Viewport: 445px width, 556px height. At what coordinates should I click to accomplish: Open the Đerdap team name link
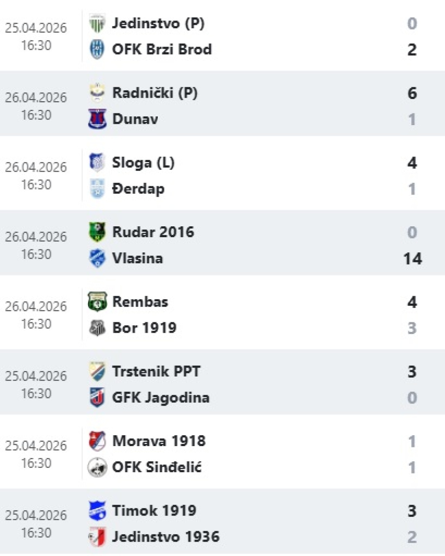[x=138, y=189]
